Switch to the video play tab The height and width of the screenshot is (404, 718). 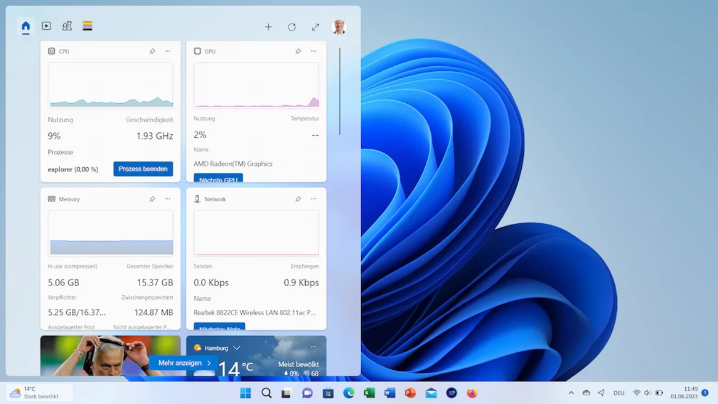47,26
